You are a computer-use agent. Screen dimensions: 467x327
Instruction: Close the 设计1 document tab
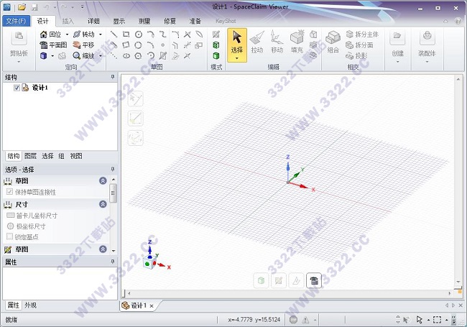pos(152,306)
